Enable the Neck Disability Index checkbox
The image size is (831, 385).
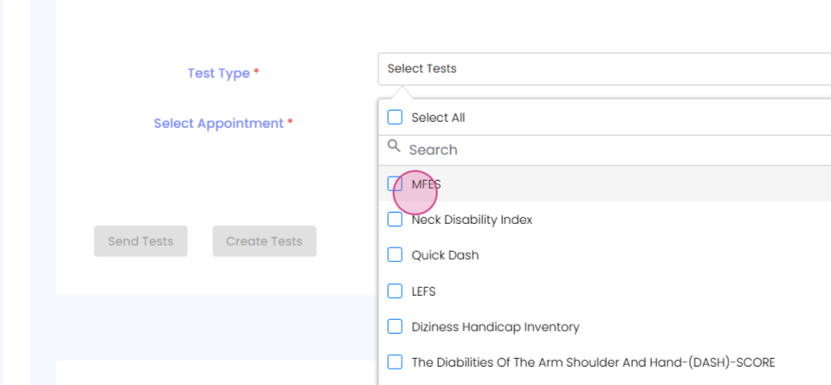coord(395,220)
